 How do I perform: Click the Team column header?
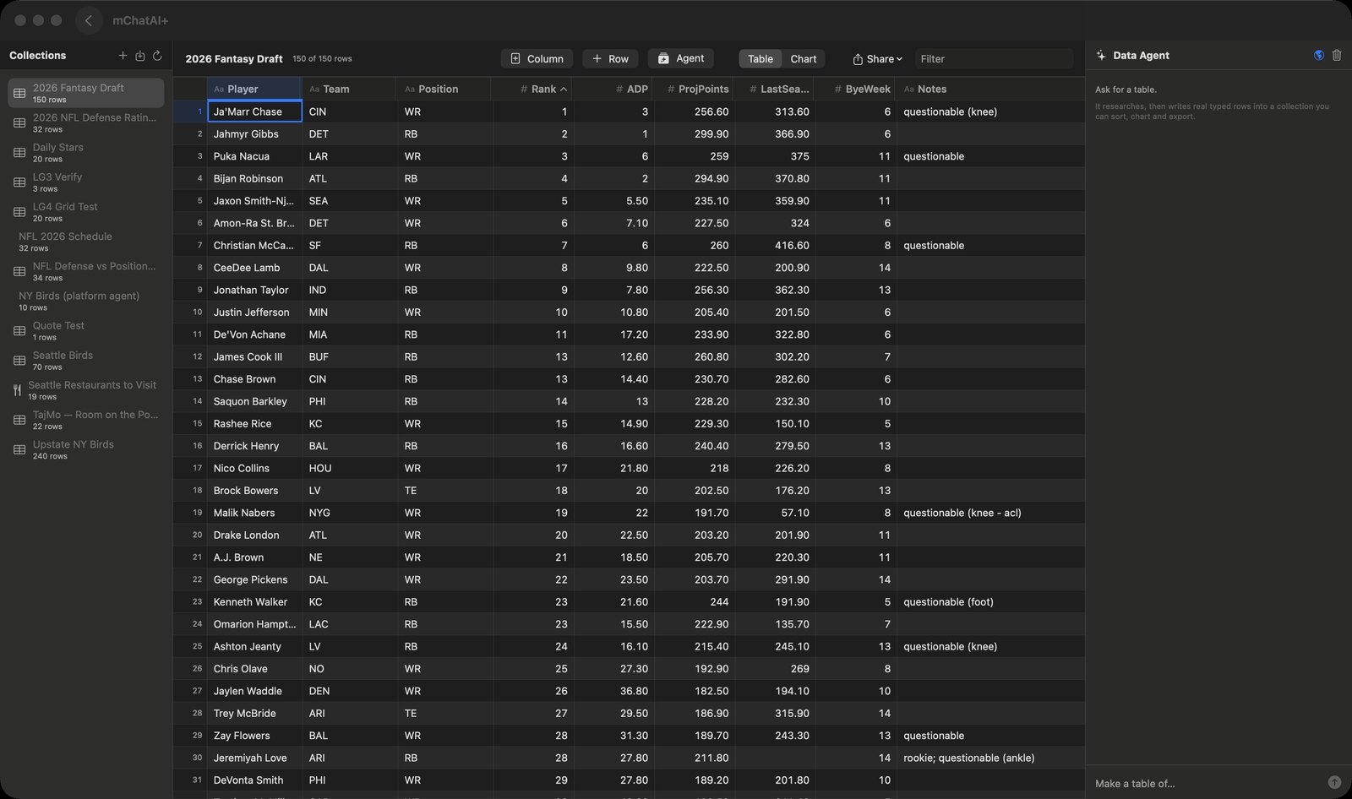coord(348,89)
